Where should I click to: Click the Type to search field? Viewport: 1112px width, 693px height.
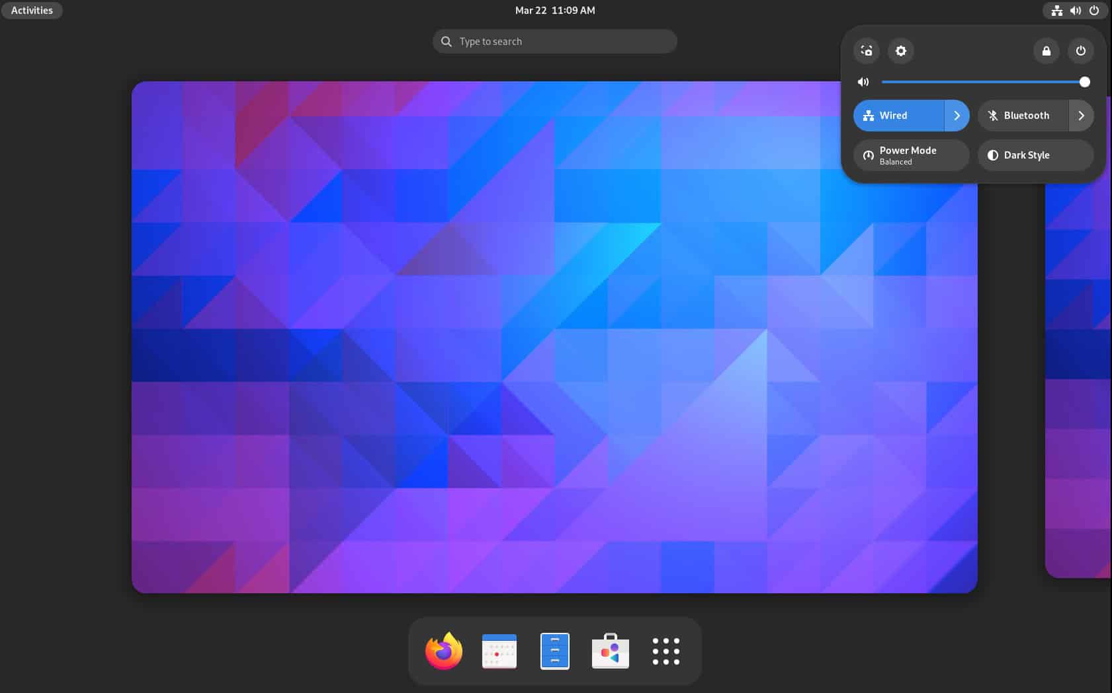[554, 40]
